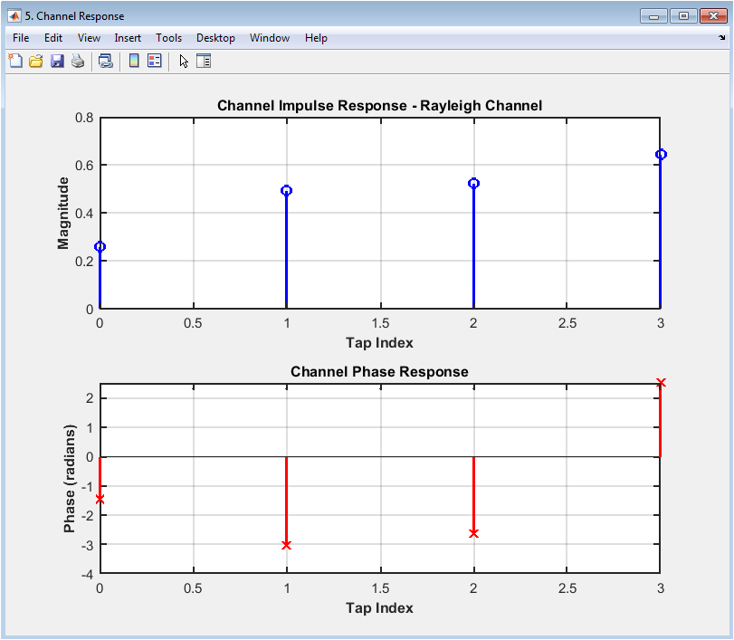734x640 pixels.
Task: Open the File menu
Action: (21, 38)
